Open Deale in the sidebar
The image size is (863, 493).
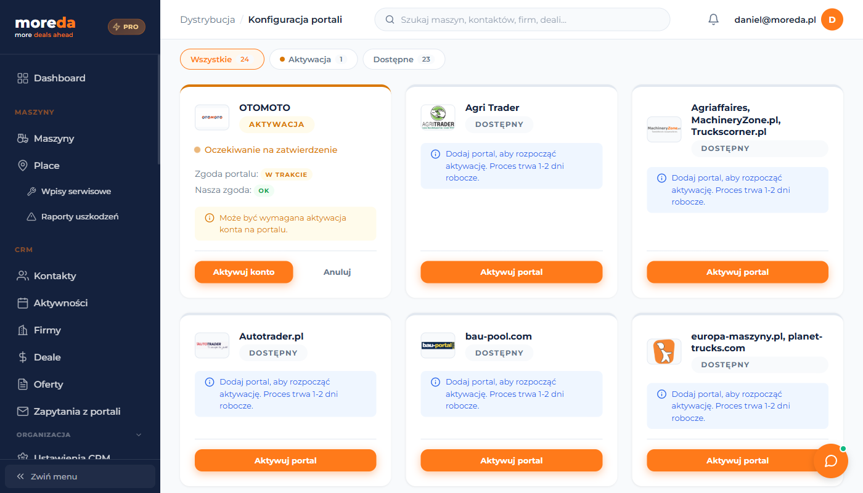pyautogui.click(x=47, y=357)
